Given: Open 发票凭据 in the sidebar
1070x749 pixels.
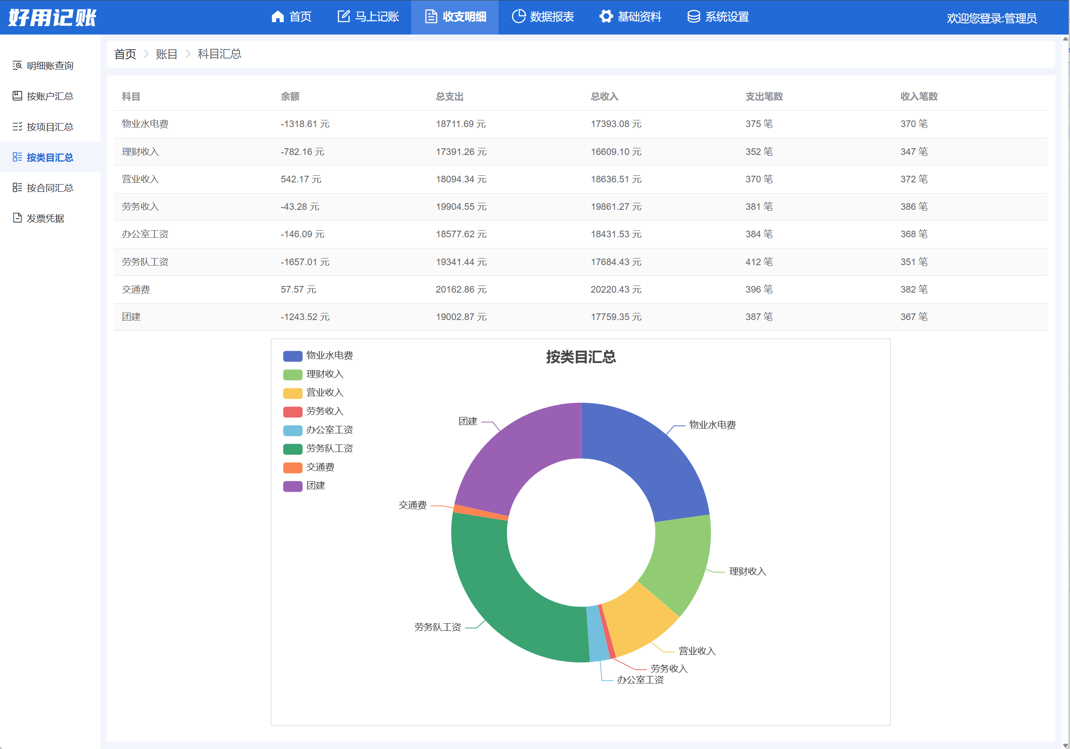Looking at the screenshot, I should click(x=50, y=218).
